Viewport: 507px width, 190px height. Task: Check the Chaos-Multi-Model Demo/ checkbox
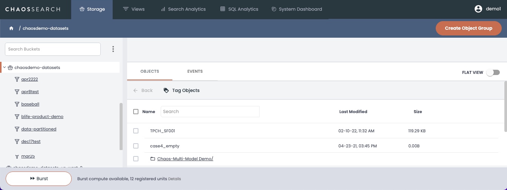click(x=136, y=159)
